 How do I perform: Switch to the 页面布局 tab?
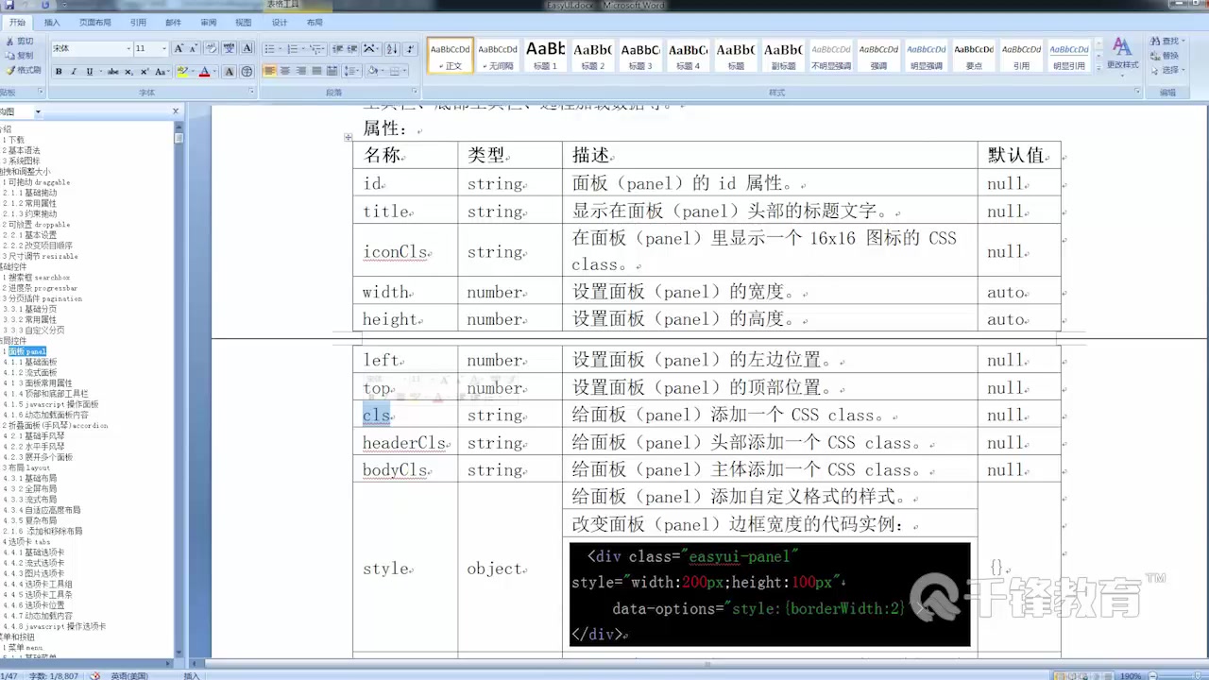click(x=94, y=23)
